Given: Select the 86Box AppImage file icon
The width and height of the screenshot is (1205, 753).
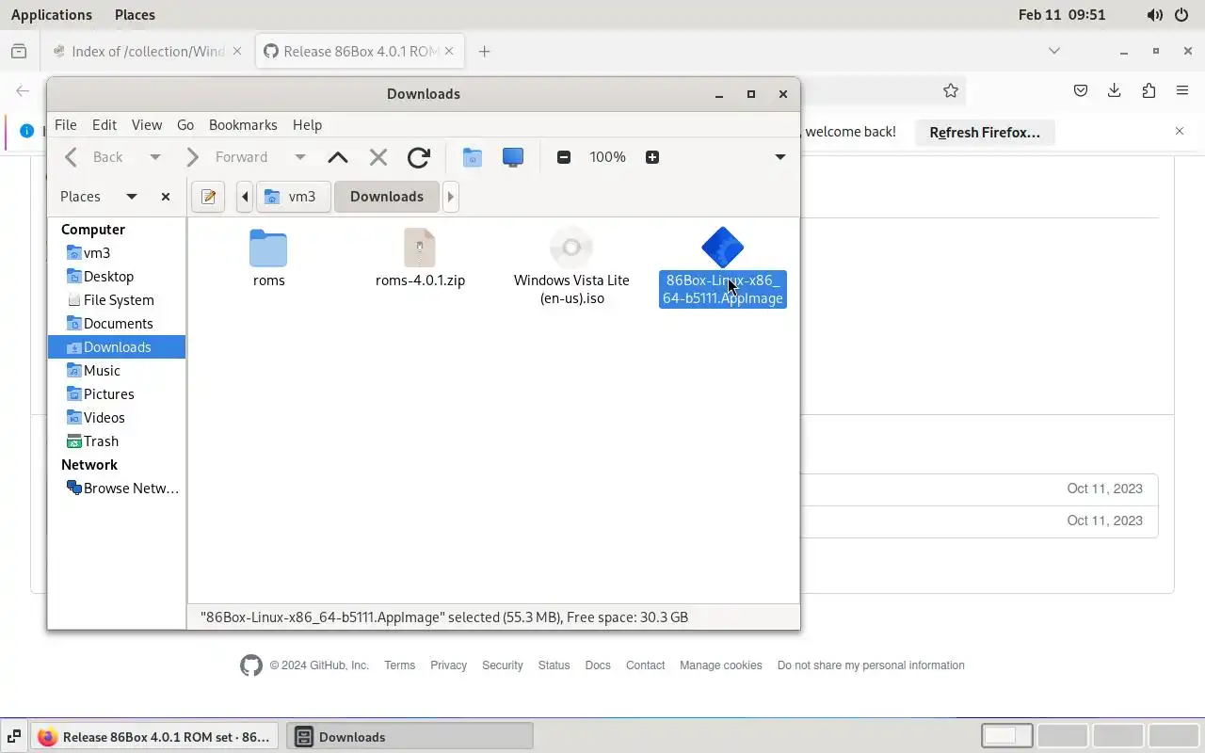Looking at the screenshot, I should [723, 248].
